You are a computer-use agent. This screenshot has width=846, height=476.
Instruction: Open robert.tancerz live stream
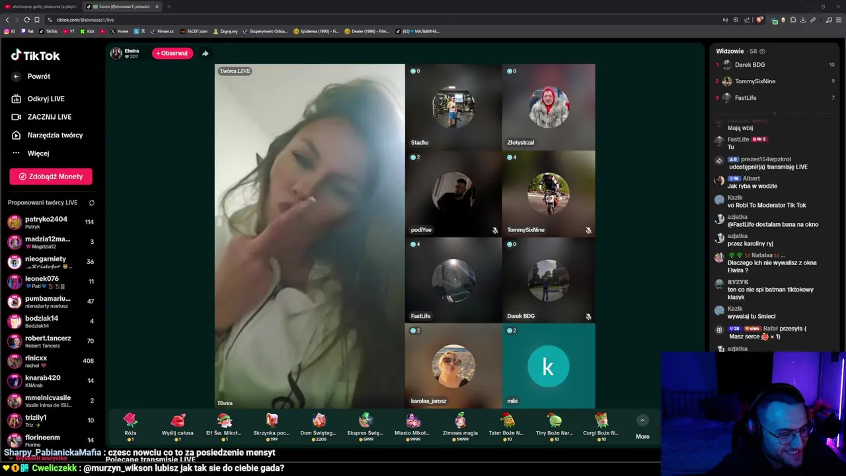(51, 341)
